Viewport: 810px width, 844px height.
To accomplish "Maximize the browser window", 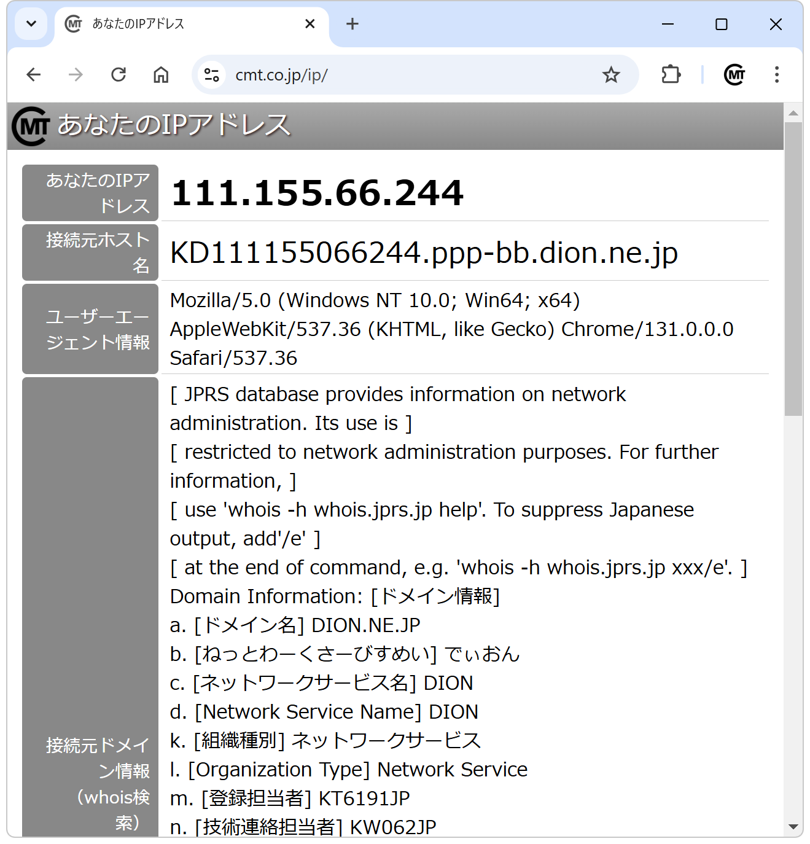I will 722,24.
